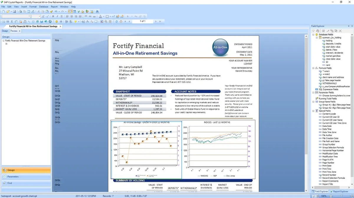
Task: Close the Preview tab
Action: (x=19, y=31)
